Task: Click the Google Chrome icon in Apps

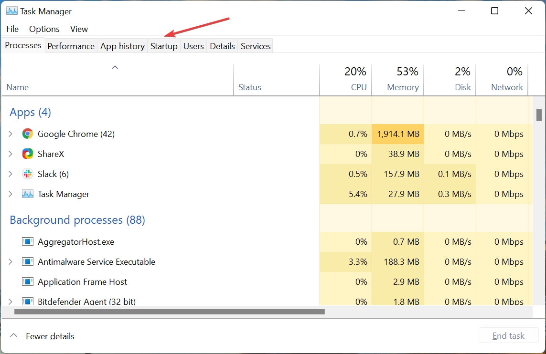Action: pyautogui.click(x=28, y=134)
